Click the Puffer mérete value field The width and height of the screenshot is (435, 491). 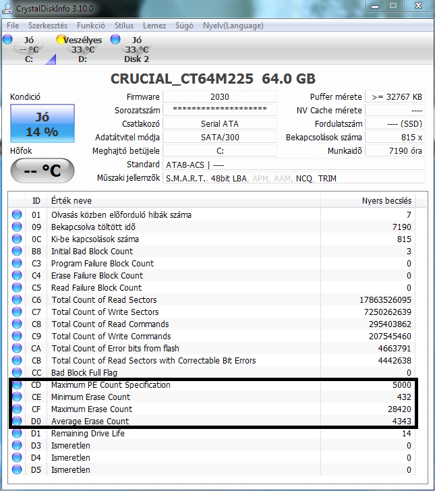coord(395,96)
